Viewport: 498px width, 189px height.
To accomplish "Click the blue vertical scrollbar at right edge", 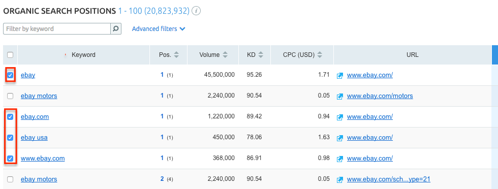I will pos(495,55).
